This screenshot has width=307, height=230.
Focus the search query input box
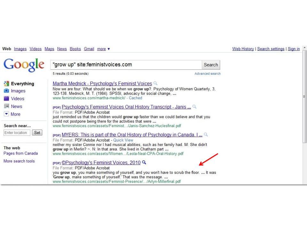pos(126,65)
